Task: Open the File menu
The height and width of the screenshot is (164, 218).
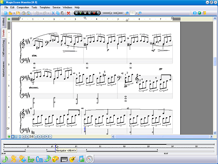Action: (6, 7)
